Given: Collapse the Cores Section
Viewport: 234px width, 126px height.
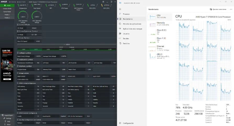Looking at the screenshot, I should click(18, 38).
